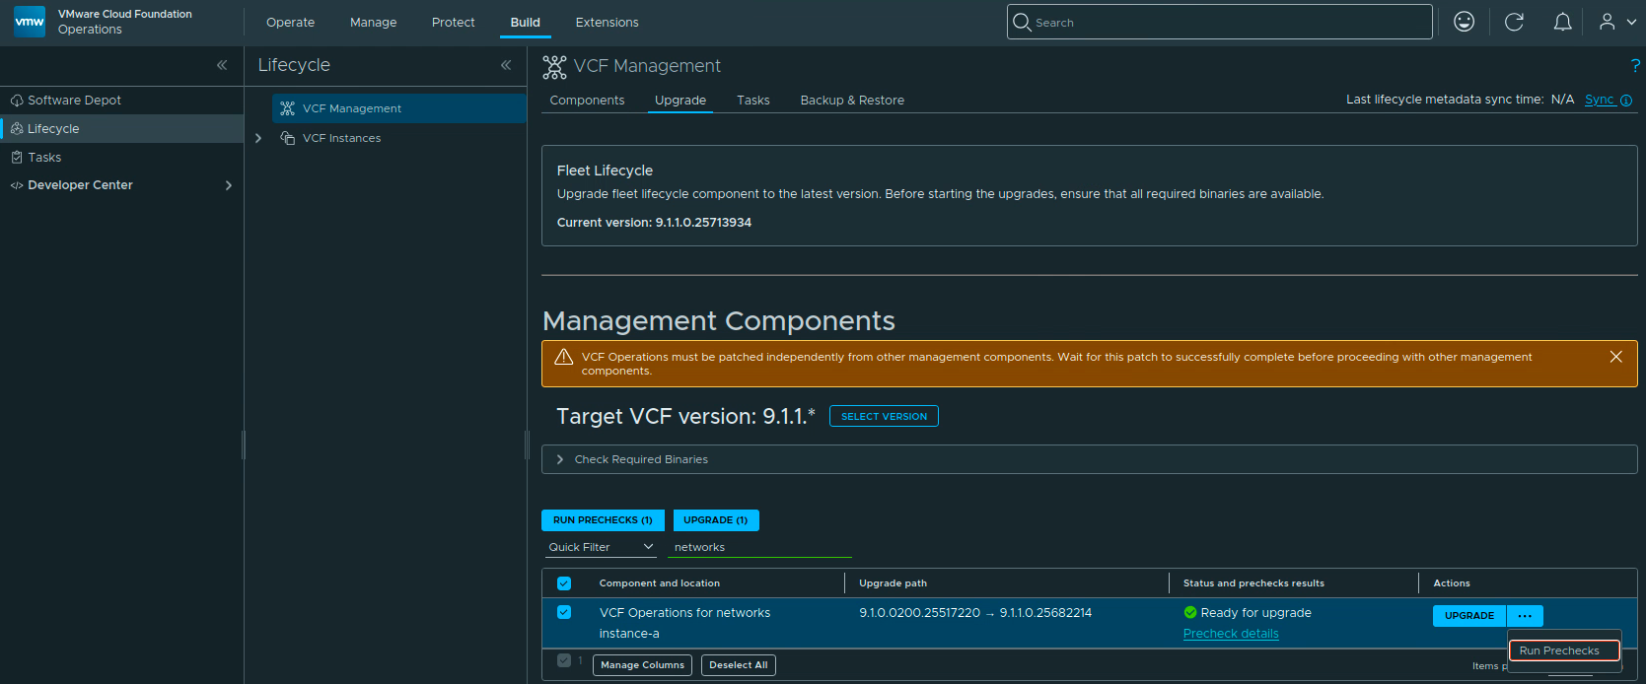This screenshot has width=1646, height=684.
Task: Click Status and prechecks results header
Action: [1253, 583]
